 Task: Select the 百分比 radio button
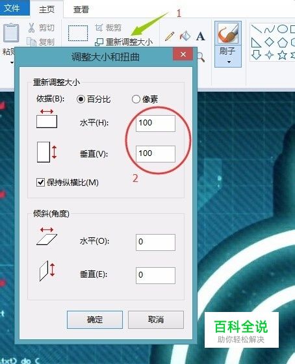click(81, 99)
